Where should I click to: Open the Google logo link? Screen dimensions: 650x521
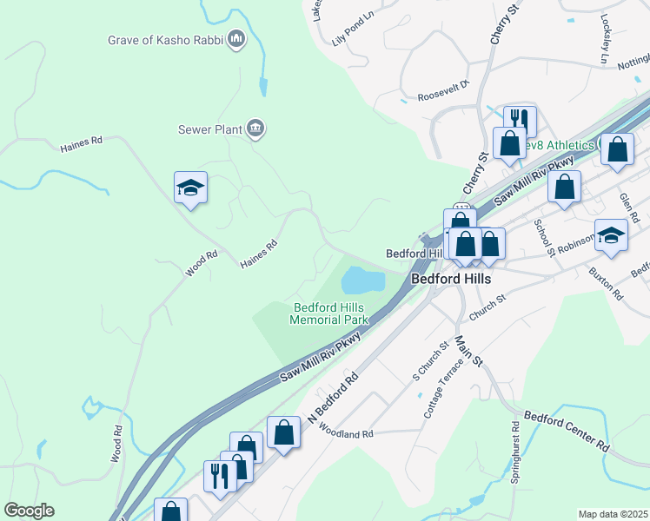29,511
